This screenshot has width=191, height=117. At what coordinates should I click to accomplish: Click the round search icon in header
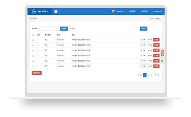[56, 11]
